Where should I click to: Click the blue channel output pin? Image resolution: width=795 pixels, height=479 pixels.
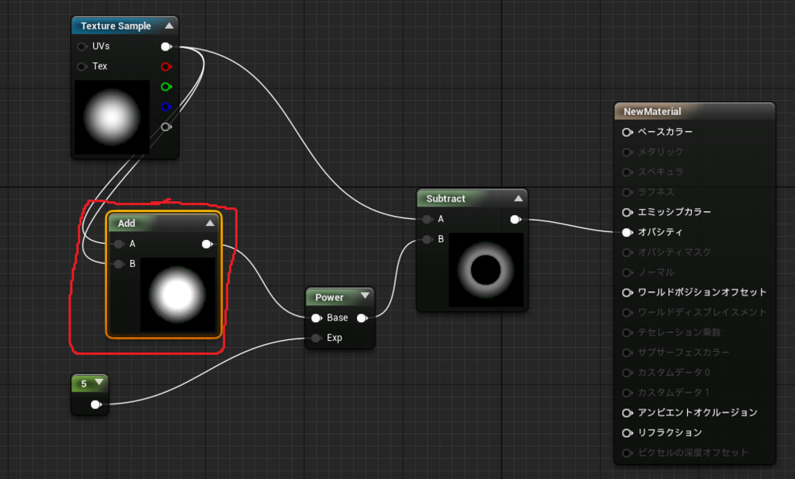166,107
